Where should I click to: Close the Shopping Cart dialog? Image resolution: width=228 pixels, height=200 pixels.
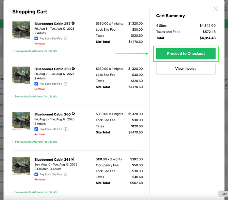pos(215,9)
